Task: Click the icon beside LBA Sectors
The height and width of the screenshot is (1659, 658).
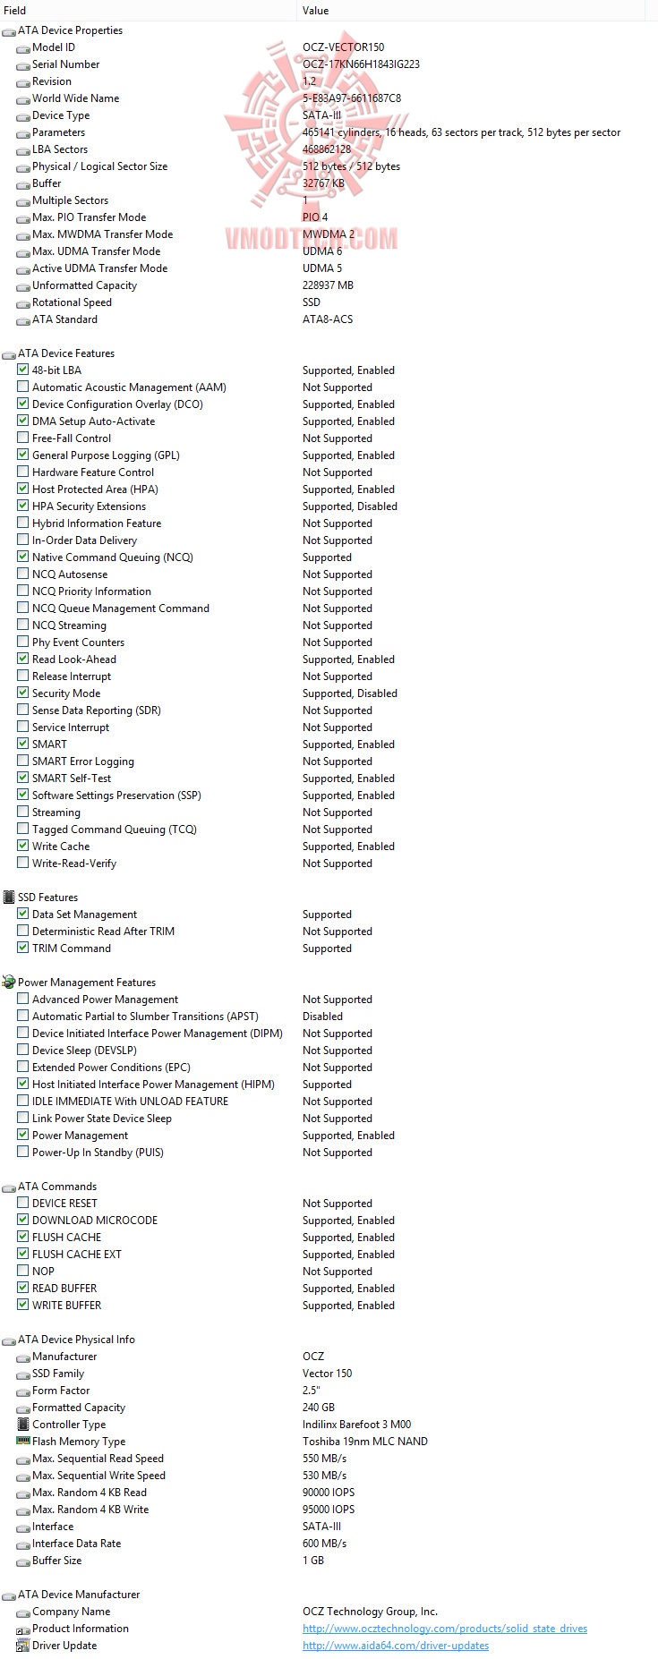Action: click(x=23, y=150)
